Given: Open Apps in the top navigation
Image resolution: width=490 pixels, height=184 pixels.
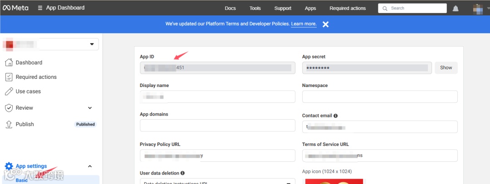Looking at the screenshot, I should (310, 9).
